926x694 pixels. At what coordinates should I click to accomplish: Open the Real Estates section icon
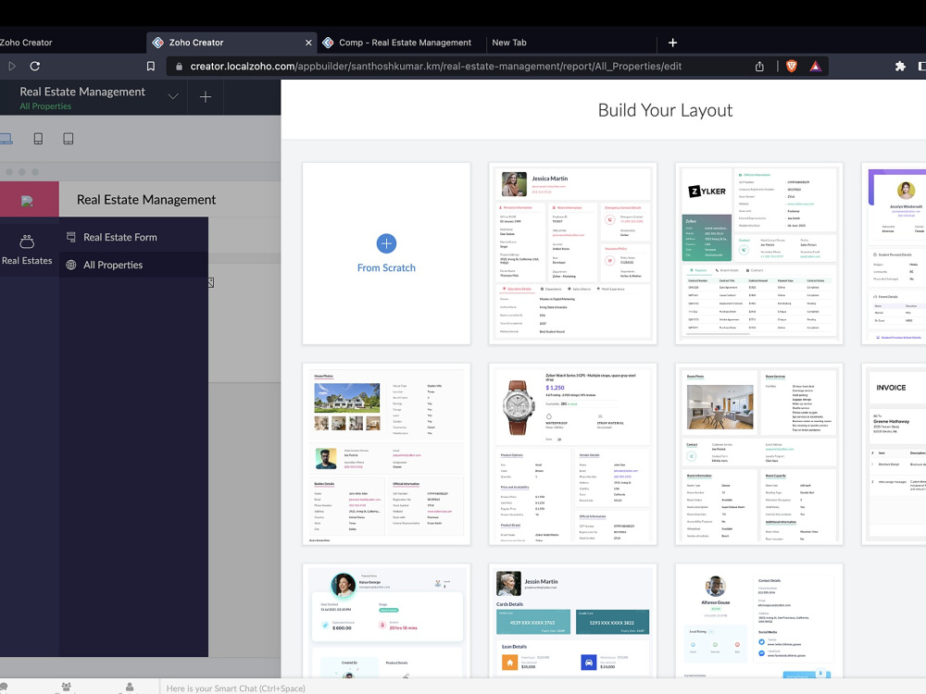(27, 242)
